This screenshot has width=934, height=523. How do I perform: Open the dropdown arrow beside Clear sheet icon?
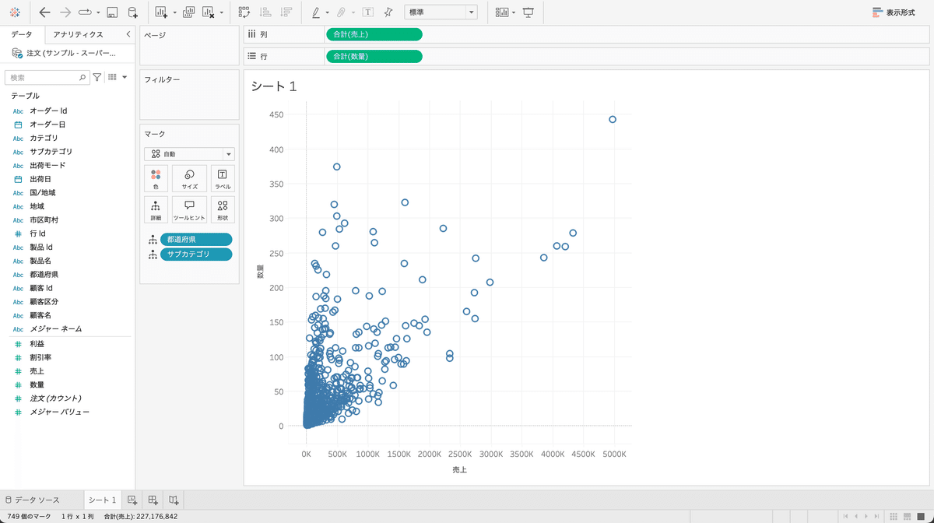pyautogui.click(x=222, y=13)
